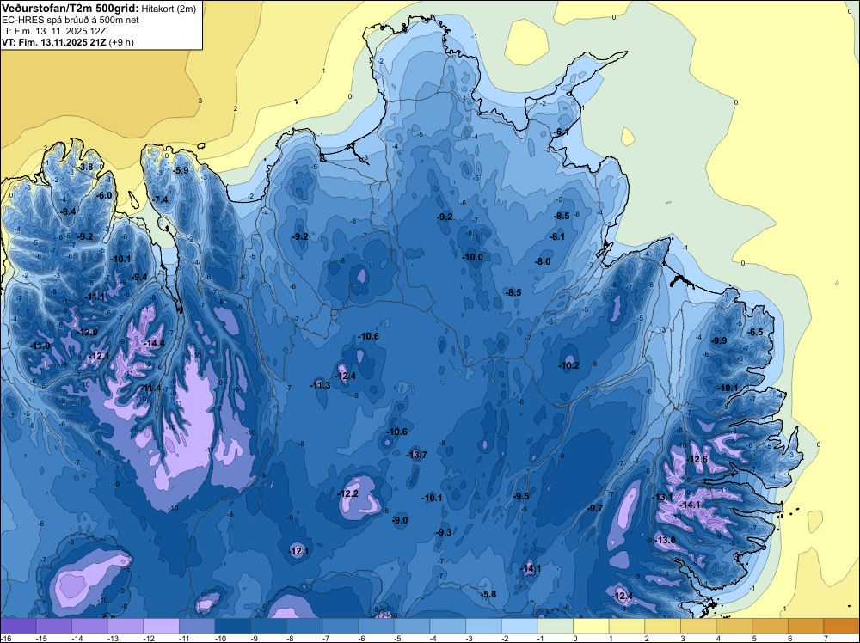Select the -8.4 temperature reading
The image size is (860, 643).
click(x=68, y=211)
